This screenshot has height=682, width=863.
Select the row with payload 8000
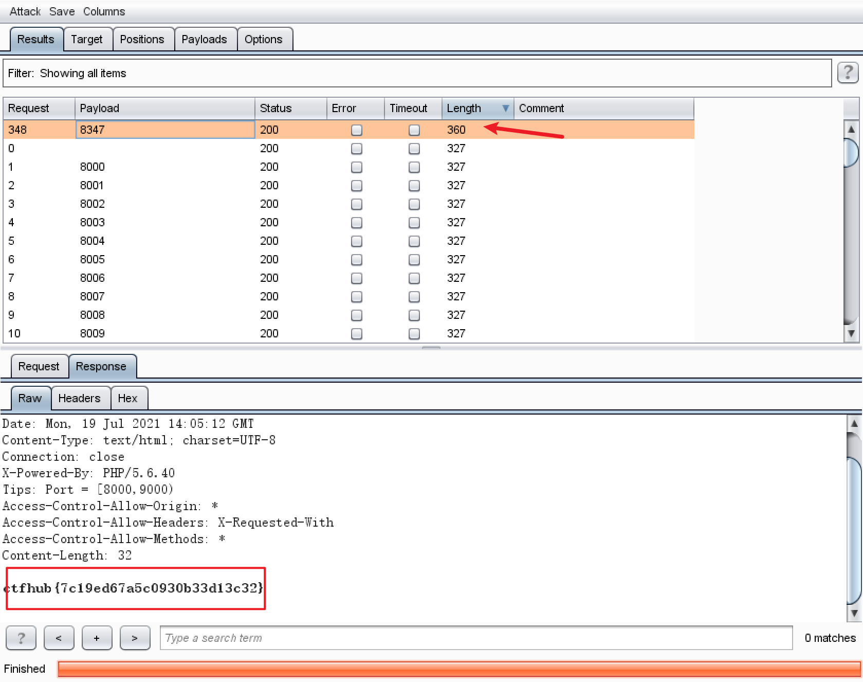[349, 167]
